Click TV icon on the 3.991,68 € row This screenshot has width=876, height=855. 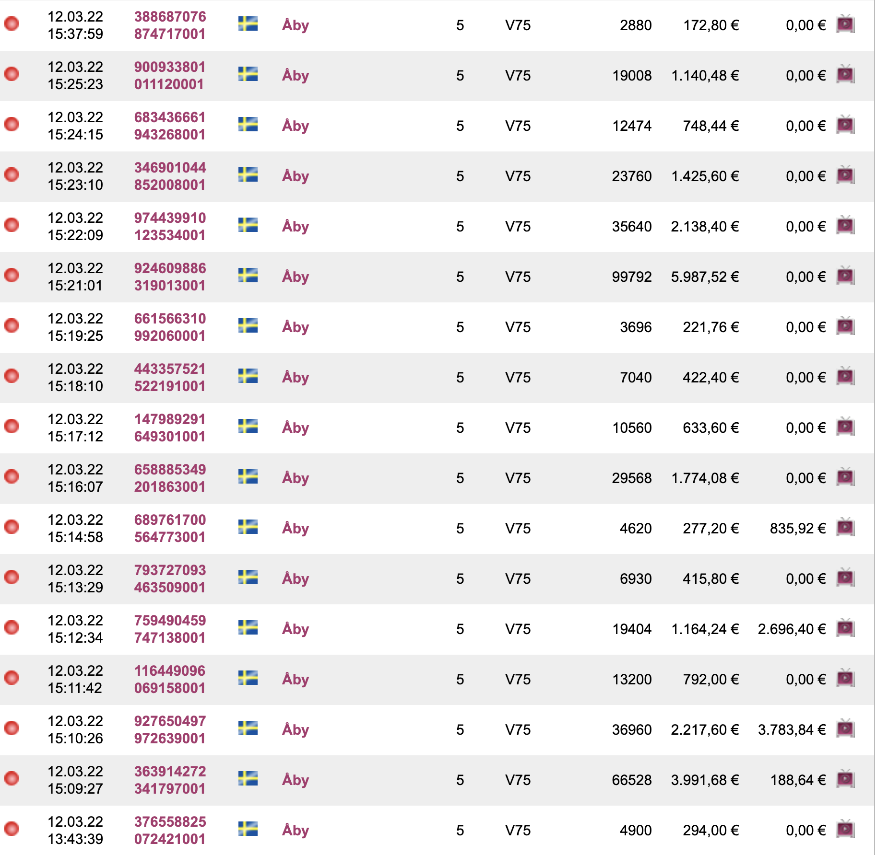(845, 779)
